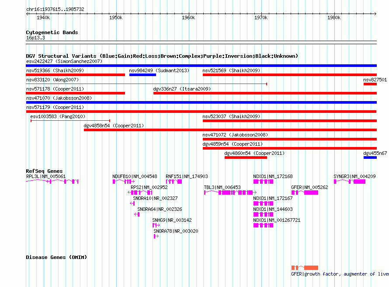Viewport: 389px width, 287px height.
Task: Click the left arrow end of the ruler
Action: point(27,14)
